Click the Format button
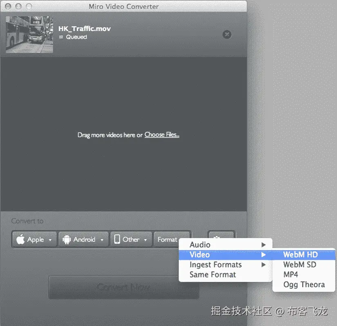 coord(167,239)
